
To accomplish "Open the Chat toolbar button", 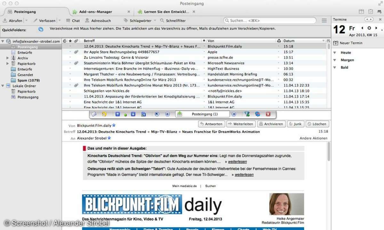I will point(73,20).
